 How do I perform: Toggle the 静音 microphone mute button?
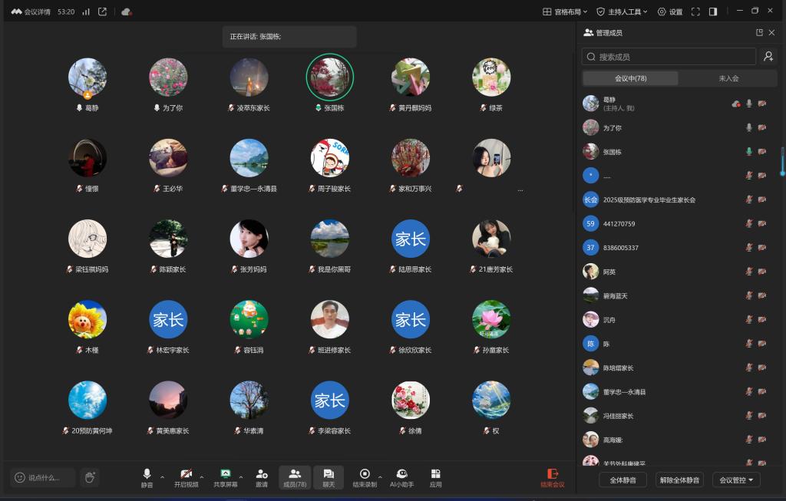[x=147, y=477]
